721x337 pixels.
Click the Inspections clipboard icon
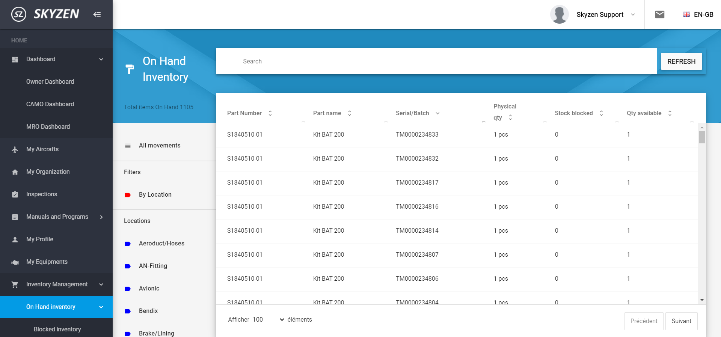[15, 194]
